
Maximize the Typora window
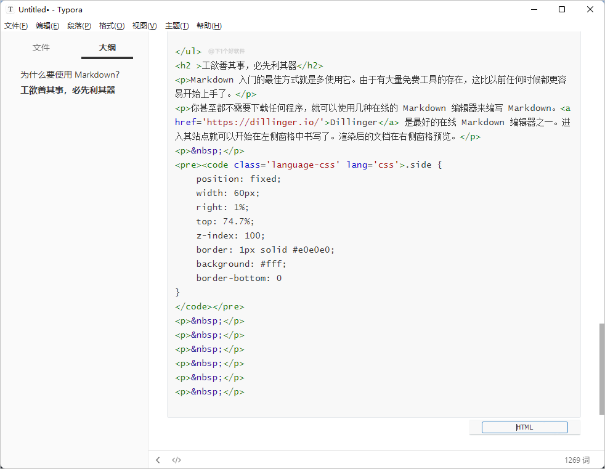562,9
